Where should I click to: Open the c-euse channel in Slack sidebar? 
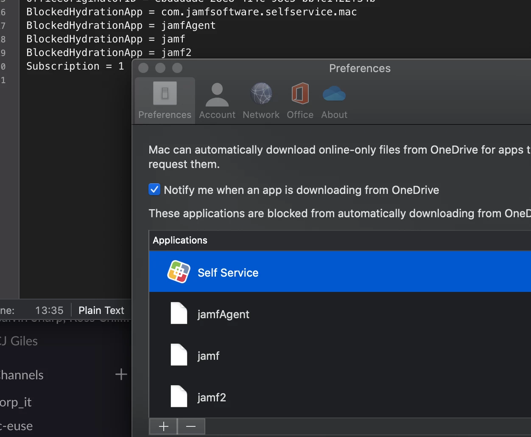16,426
